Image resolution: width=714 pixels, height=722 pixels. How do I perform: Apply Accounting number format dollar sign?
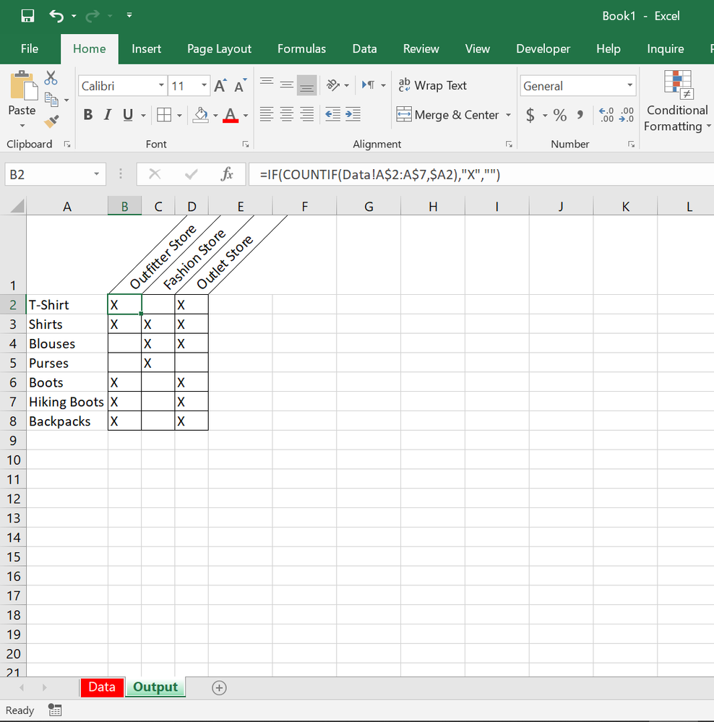coord(530,115)
